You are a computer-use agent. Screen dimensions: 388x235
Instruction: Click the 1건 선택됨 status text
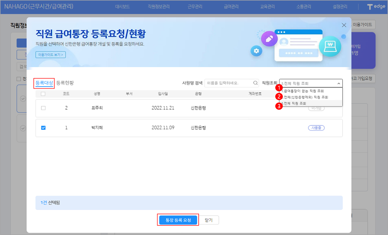[50, 203]
